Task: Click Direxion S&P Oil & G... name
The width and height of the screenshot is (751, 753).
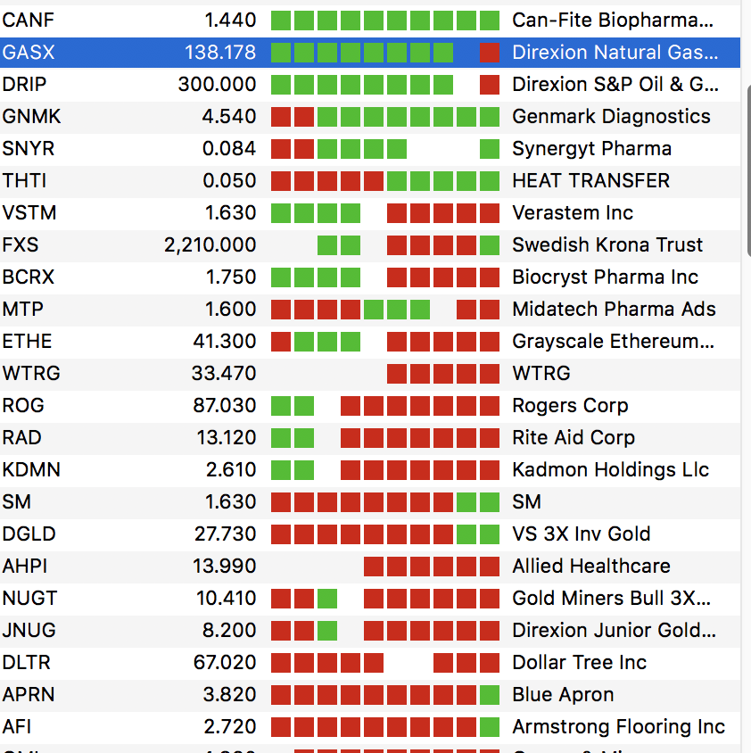Action: click(x=615, y=85)
